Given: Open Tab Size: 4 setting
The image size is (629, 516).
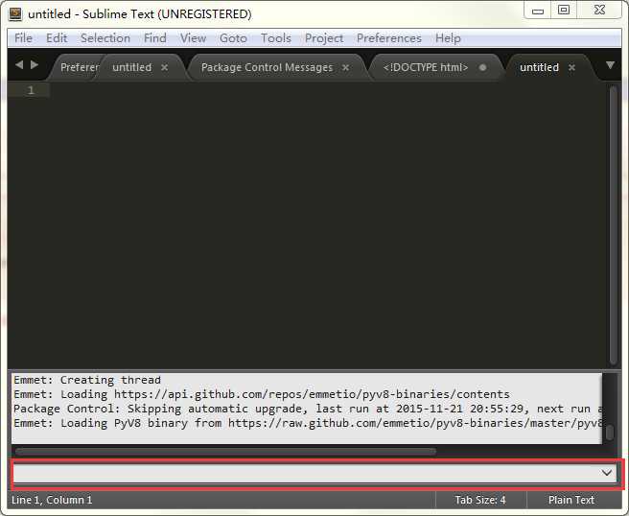Looking at the screenshot, I should (x=480, y=500).
